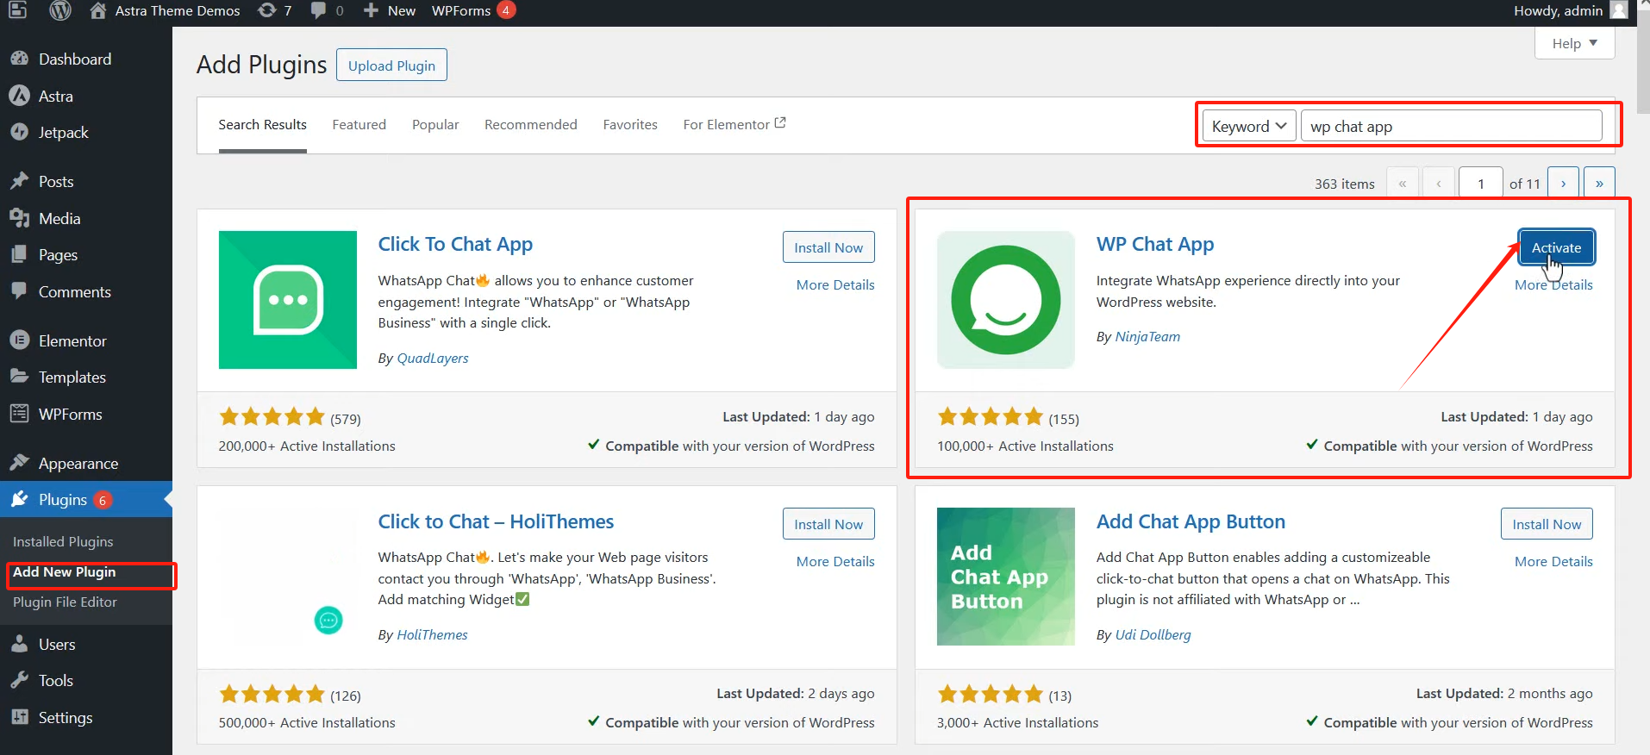Open the NinjaTeam author link

pyautogui.click(x=1147, y=337)
